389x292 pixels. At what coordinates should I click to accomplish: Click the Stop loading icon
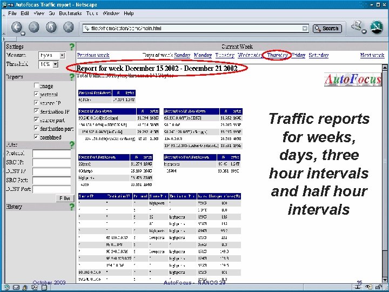(x=69, y=28)
